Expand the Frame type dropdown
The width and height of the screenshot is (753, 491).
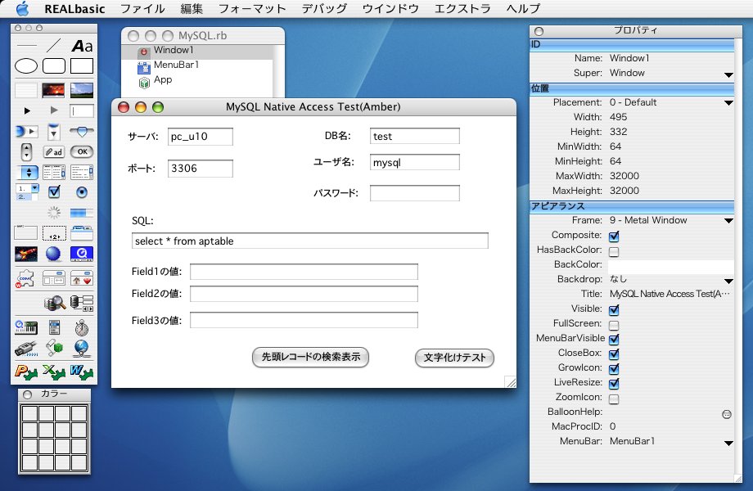(x=728, y=221)
